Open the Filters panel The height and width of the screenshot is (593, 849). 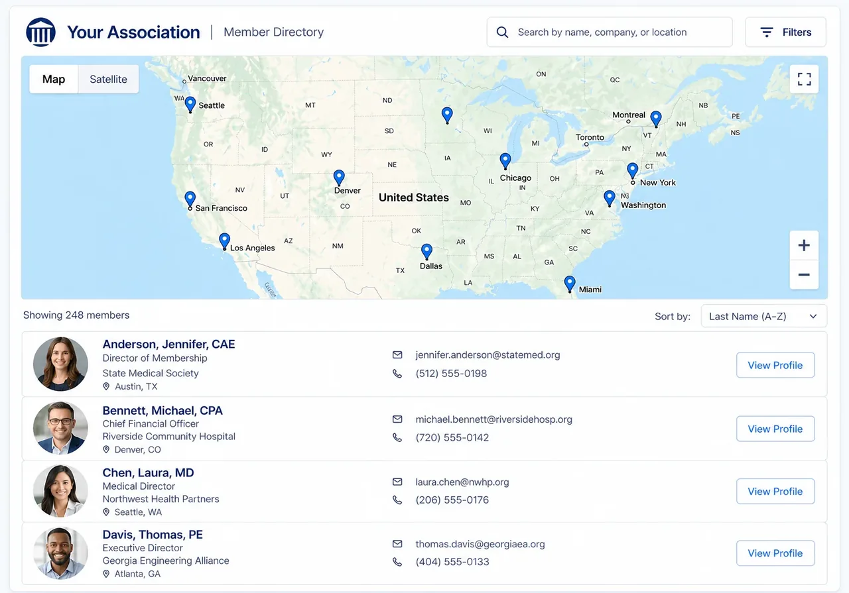tap(785, 32)
